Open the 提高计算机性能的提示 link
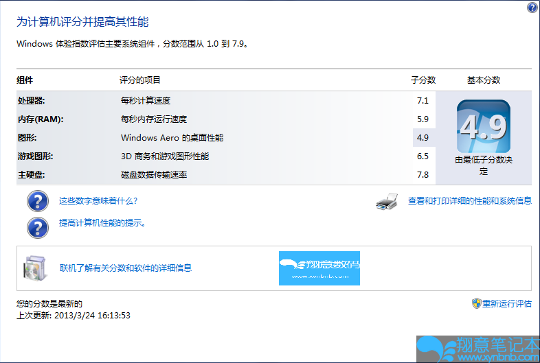This screenshot has height=363, width=540. pos(102,223)
